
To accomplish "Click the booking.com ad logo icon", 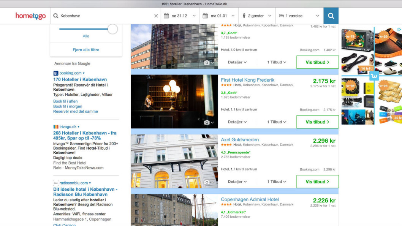I will [x=55, y=73].
